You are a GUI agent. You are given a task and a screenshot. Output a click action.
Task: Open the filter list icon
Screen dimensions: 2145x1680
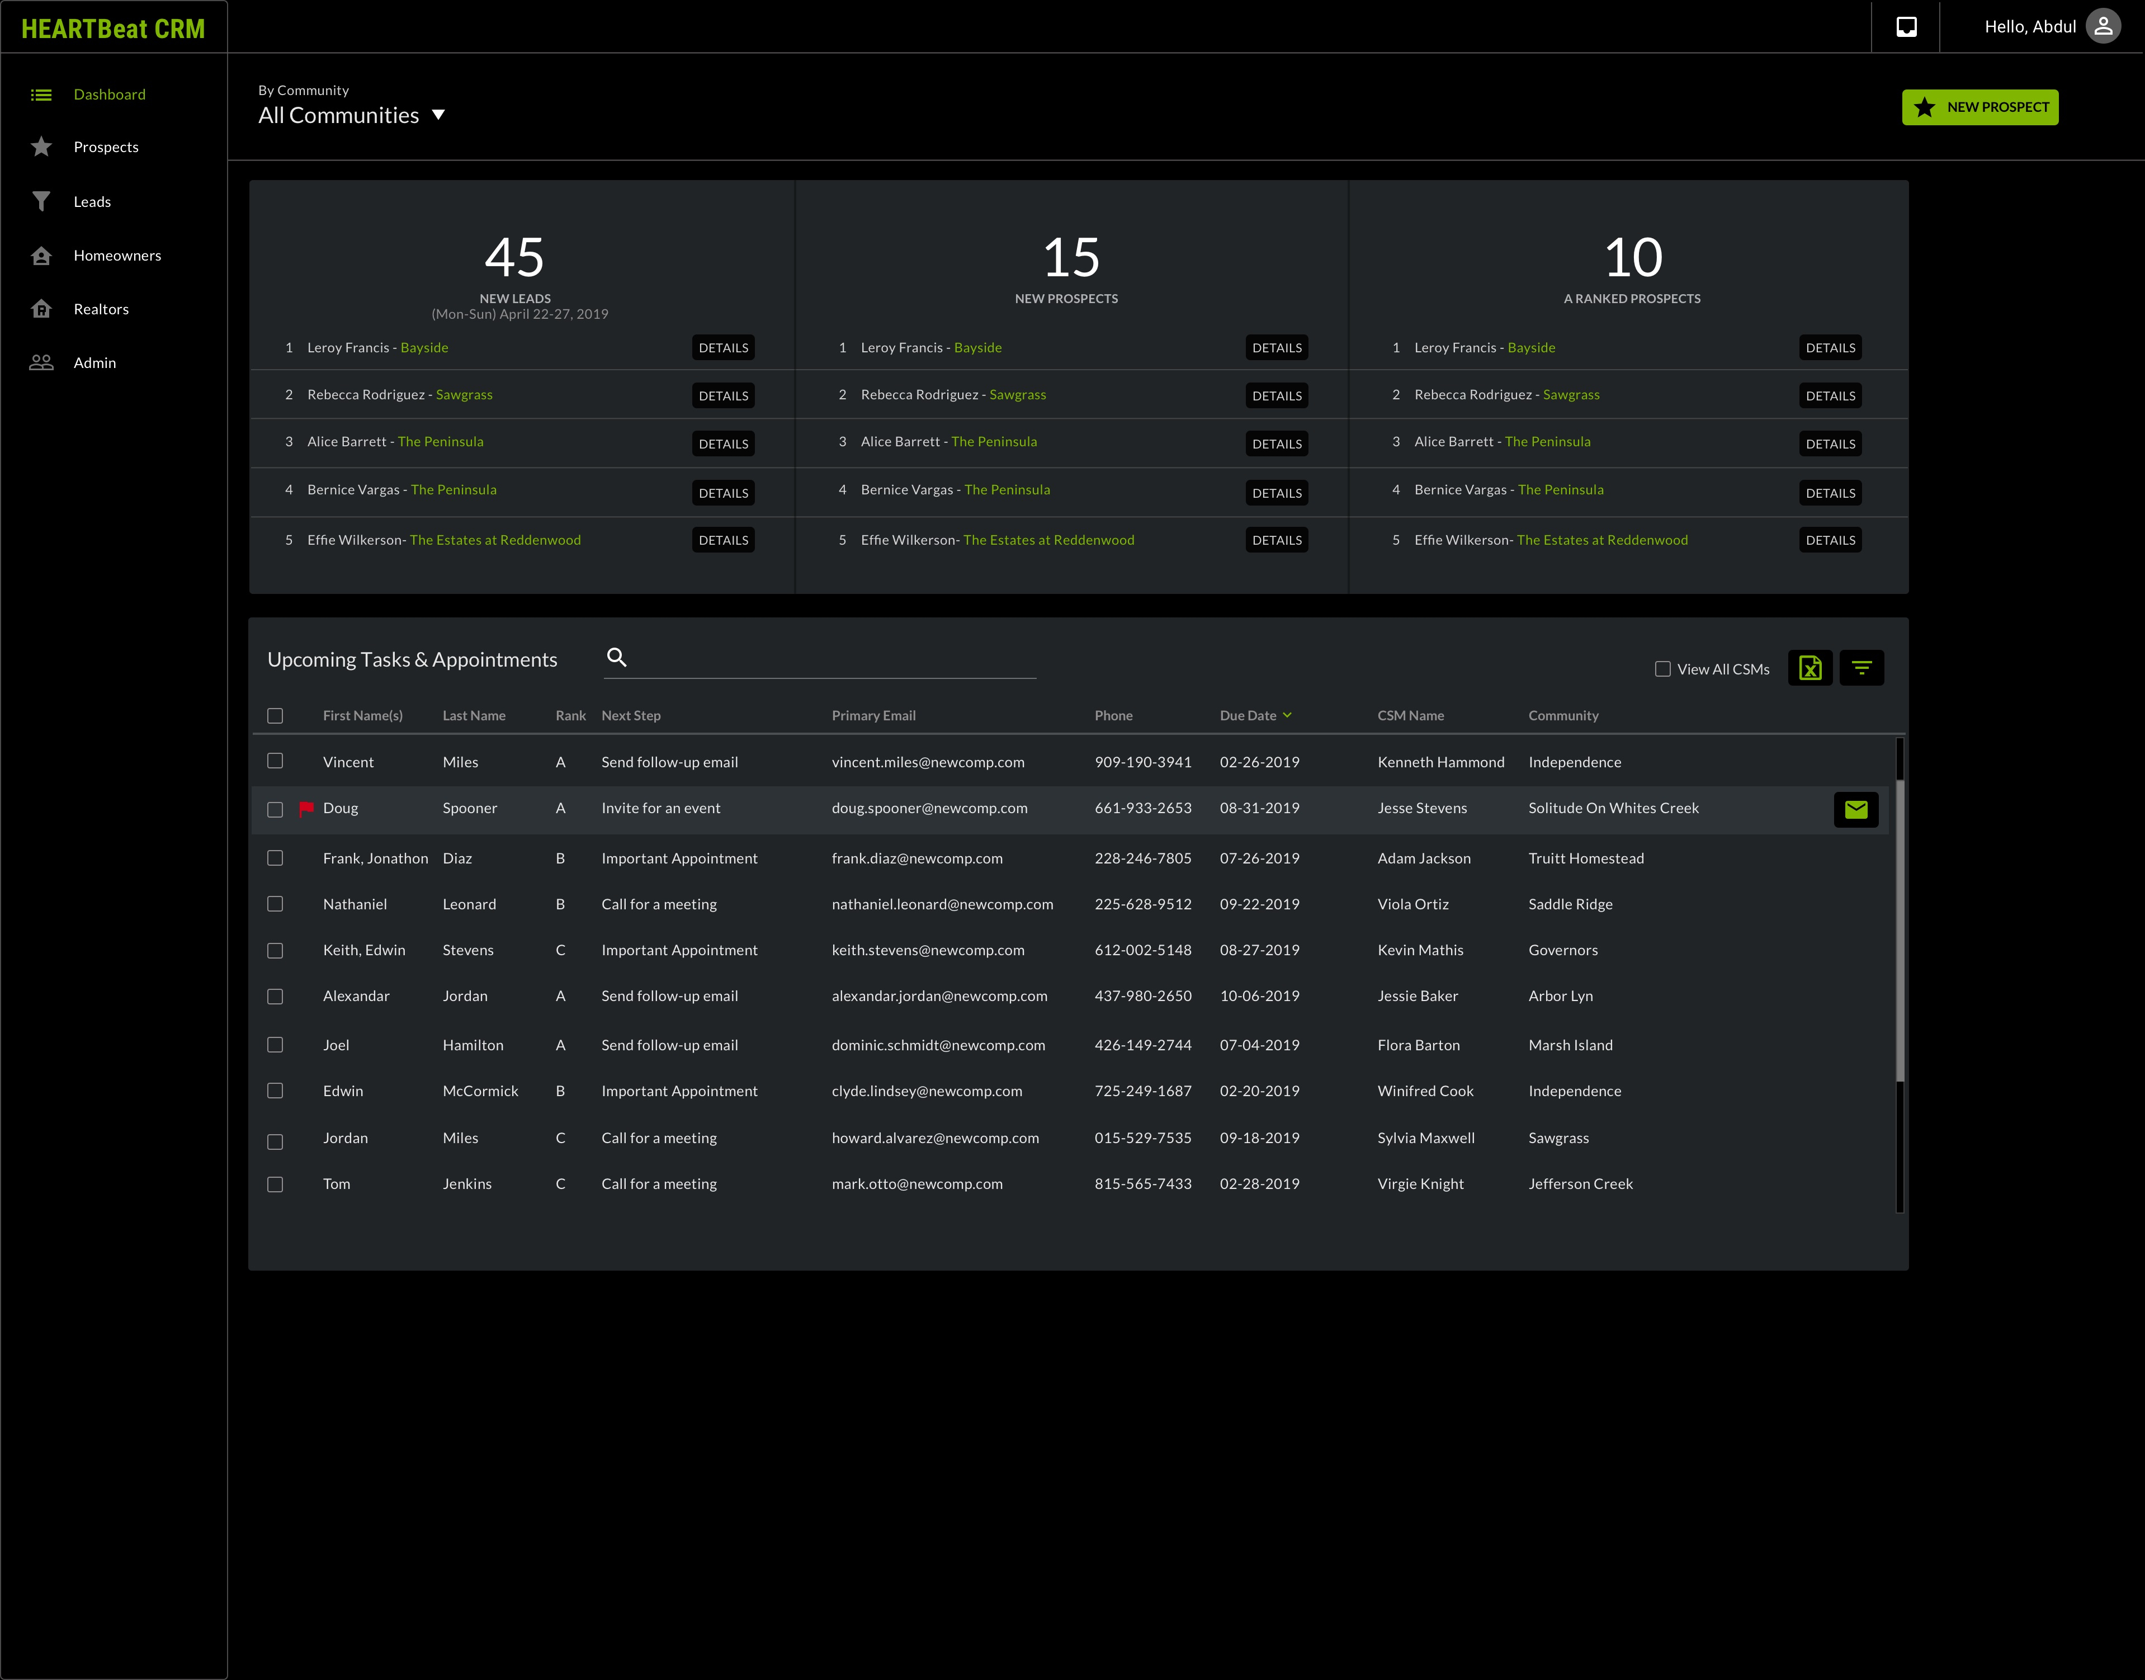(1861, 668)
